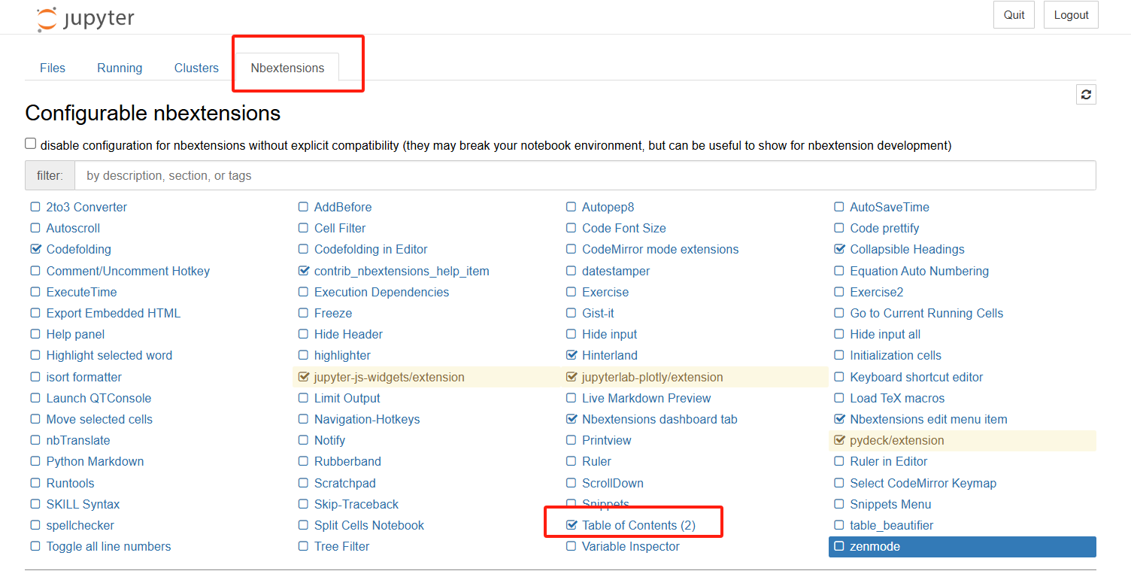Image resolution: width=1131 pixels, height=580 pixels.
Task: Open the Gist-it extension link
Action: point(598,313)
